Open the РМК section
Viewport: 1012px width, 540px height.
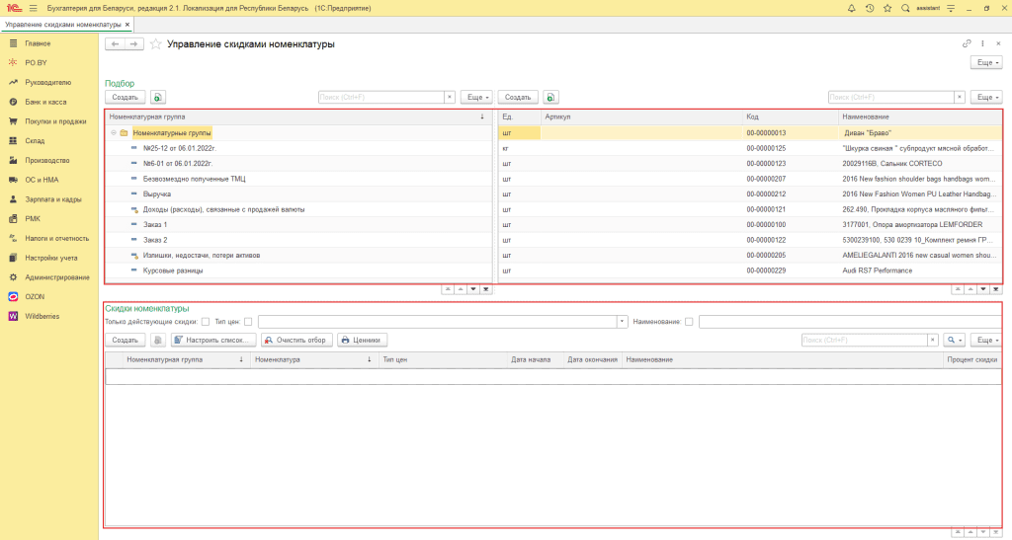coord(33,219)
